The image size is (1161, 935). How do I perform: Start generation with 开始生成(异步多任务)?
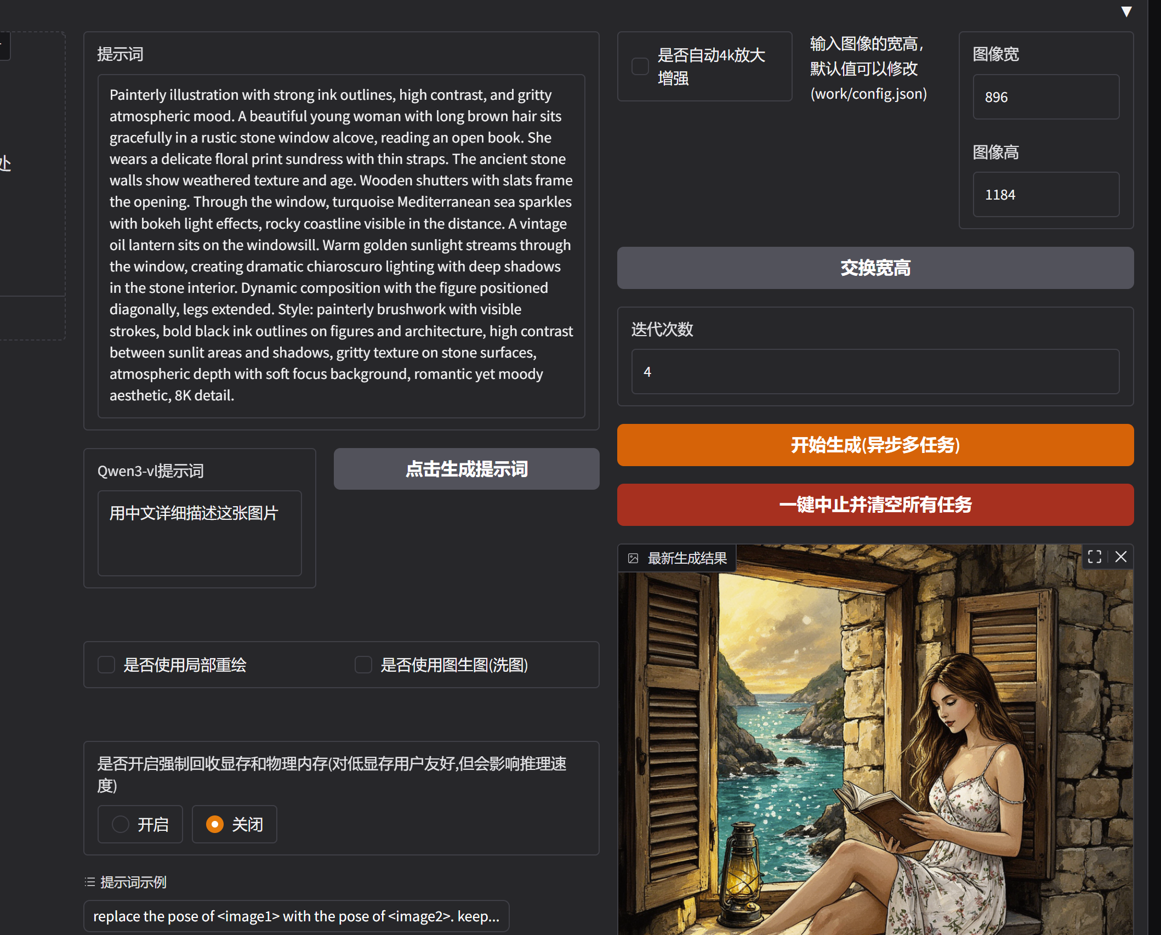(875, 445)
